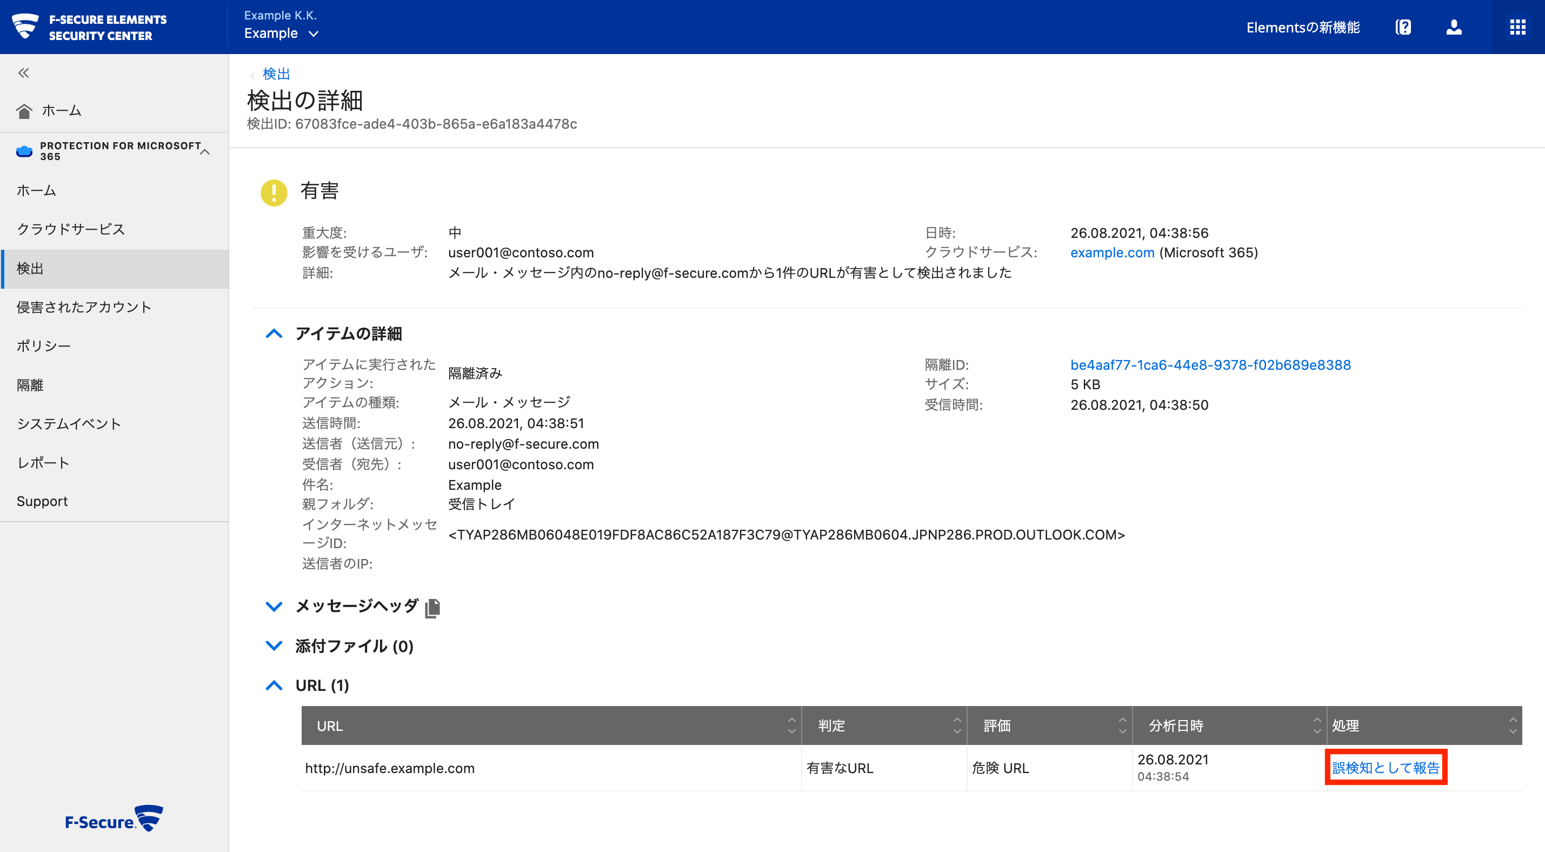Go to top-level ホーム in sidebar

click(x=61, y=110)
